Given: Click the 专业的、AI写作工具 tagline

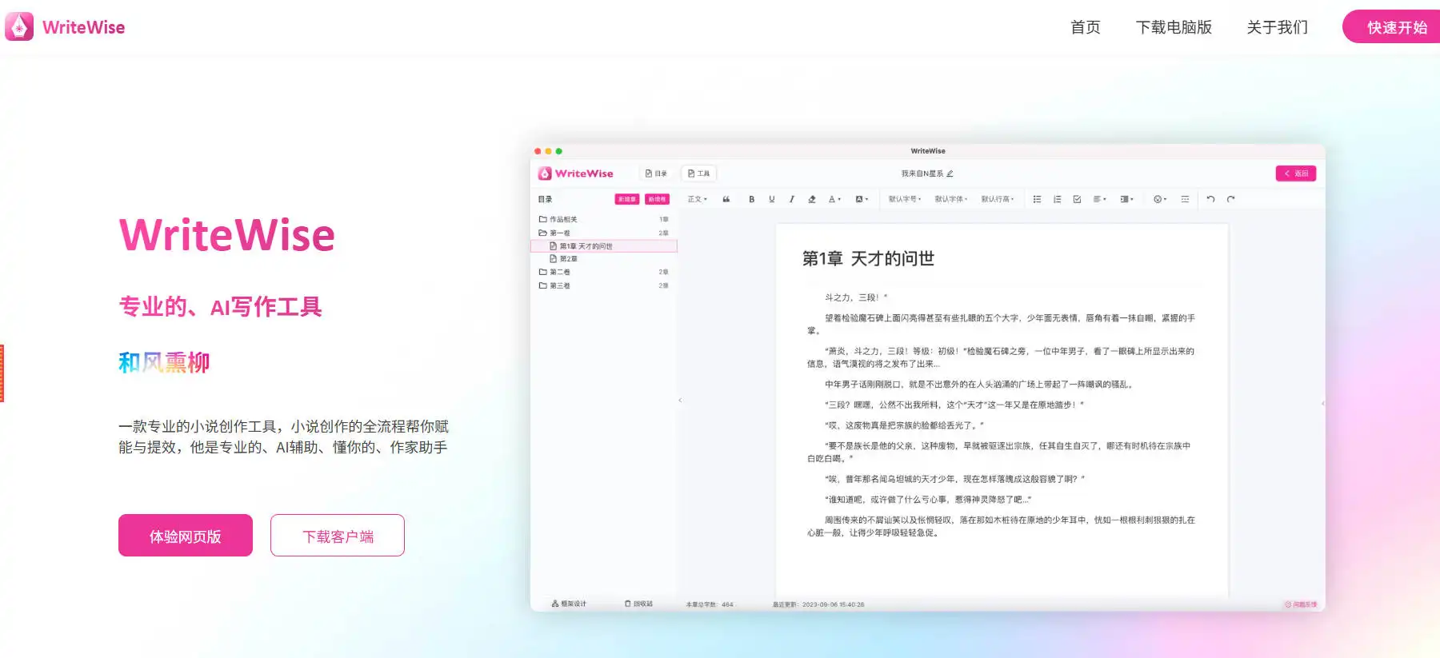Looking at the screenshot, I should tap(220, 307).
